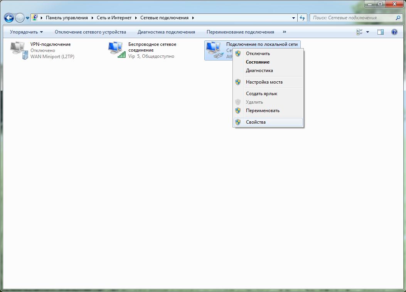Open the address bar history dropdown
The image size is (406, 292).
pos(294,18)
